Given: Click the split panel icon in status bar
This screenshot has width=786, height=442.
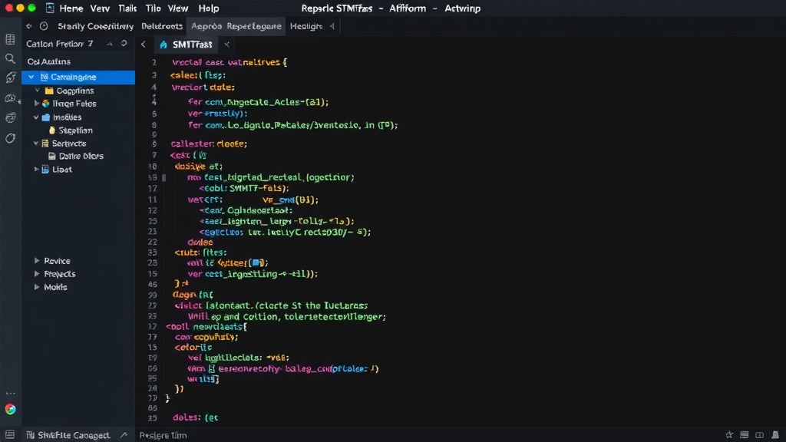Looking at the screenshot, I should [x=760, y=434].
